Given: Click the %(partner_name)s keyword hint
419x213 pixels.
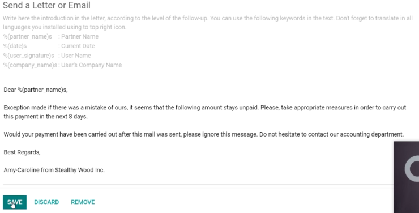Looking at the screenshot, I should pyautogui.click(x=28, y=36).
